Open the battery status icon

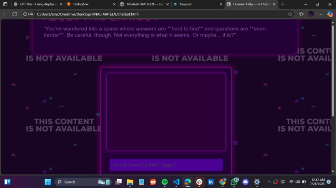(x=304, y=182)
